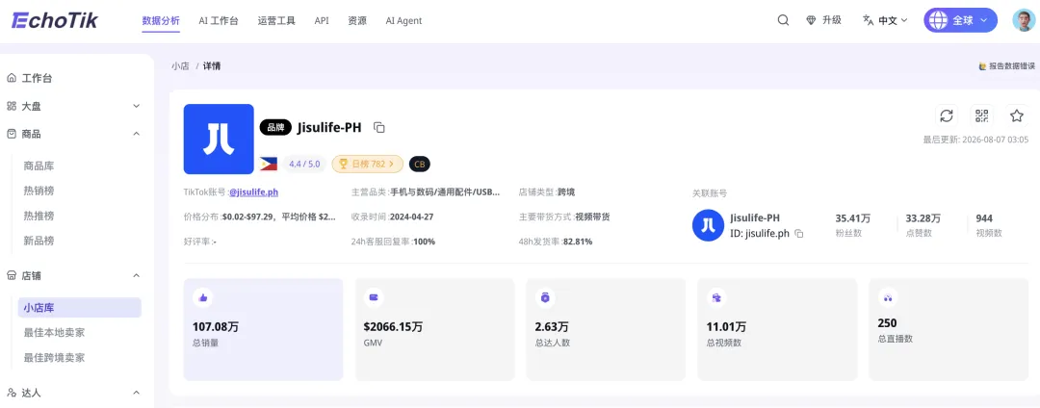
Task: Select the 总销量 107.08万 card
Action: click(263, 330)
